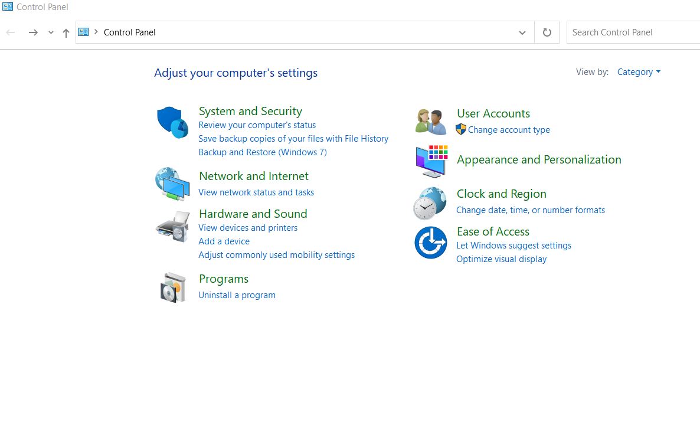Image resolution: width=700 pixels, height=425 pixels.
Task: Open Clock and Region category heading
Action: point(501,194)
